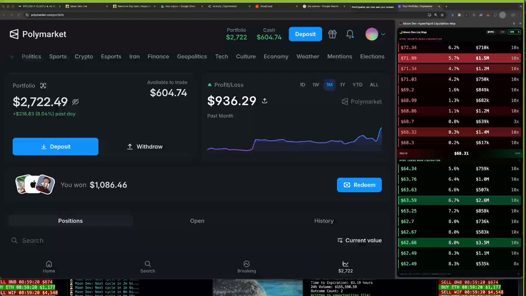Screen dimensions: 526x296
Task: Click the $62.66 long liquidation row
Action: [459, 243]
